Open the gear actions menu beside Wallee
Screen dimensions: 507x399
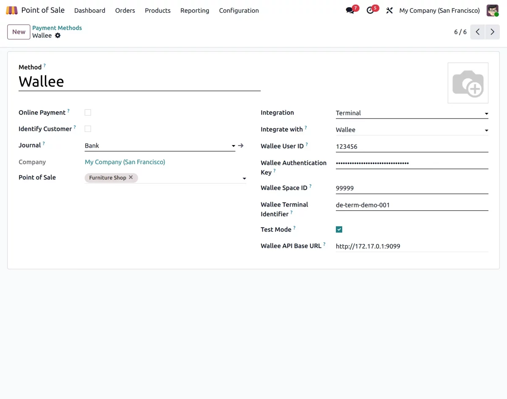click(x=58, y=36)
